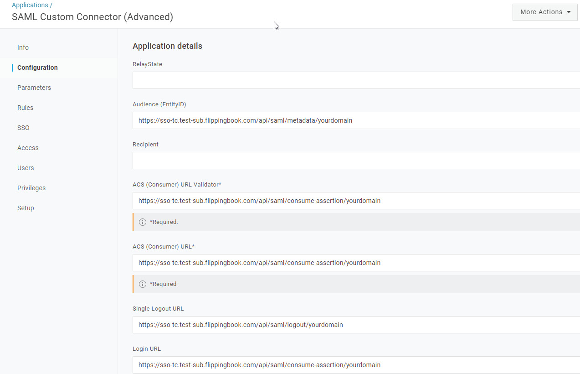Switch to the Parameters tab
This screenshot has width=580, height=374.
tap(34, 88)
